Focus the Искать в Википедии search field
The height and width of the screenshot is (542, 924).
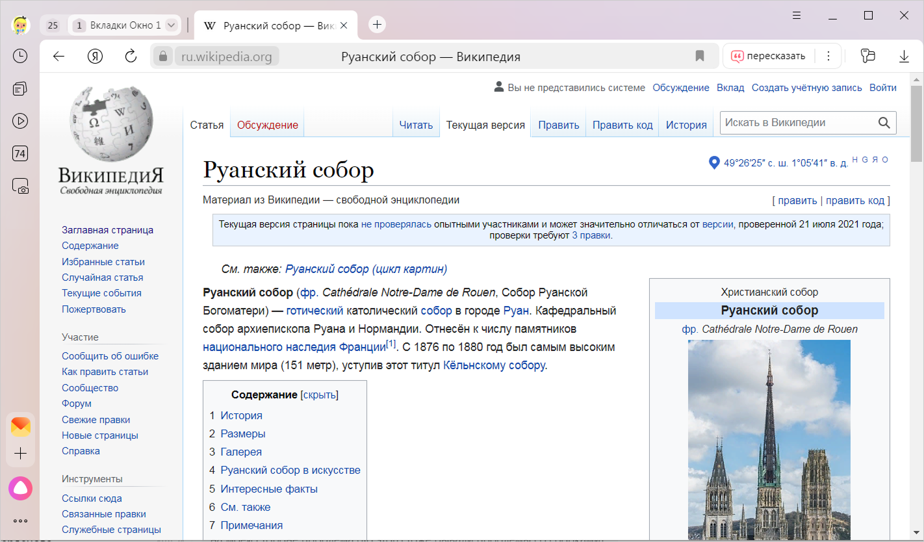pos(797,123)
